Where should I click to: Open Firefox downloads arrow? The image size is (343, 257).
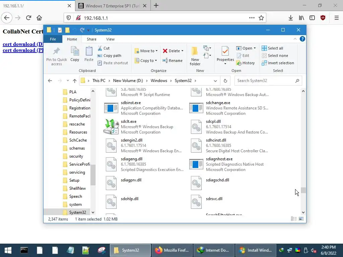point(290,18)
